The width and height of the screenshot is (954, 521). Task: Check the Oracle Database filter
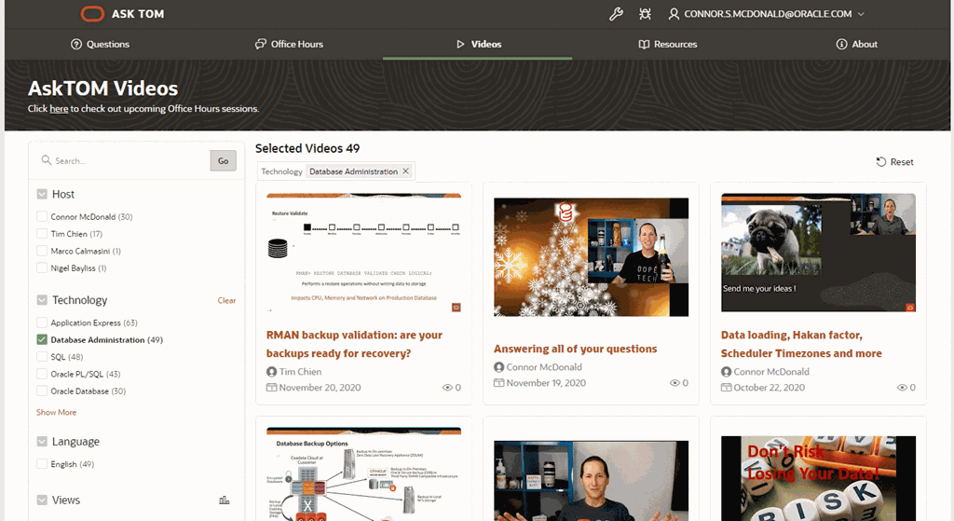pos(42,391)
